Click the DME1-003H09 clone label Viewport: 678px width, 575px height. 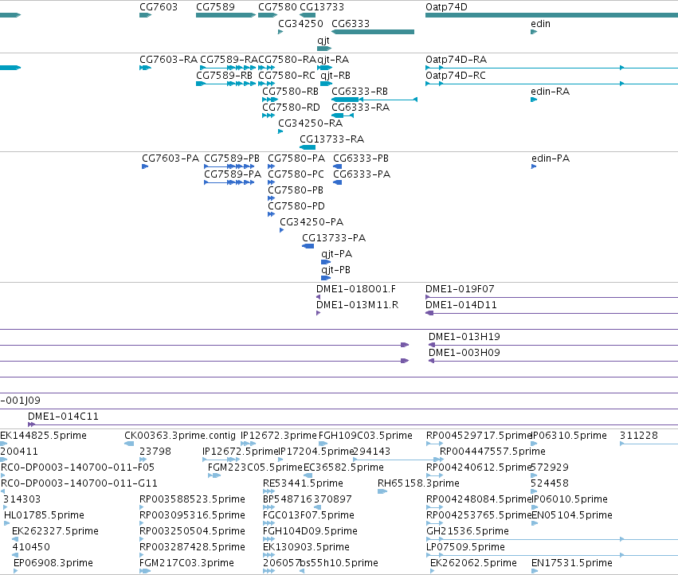click(464, 354)
